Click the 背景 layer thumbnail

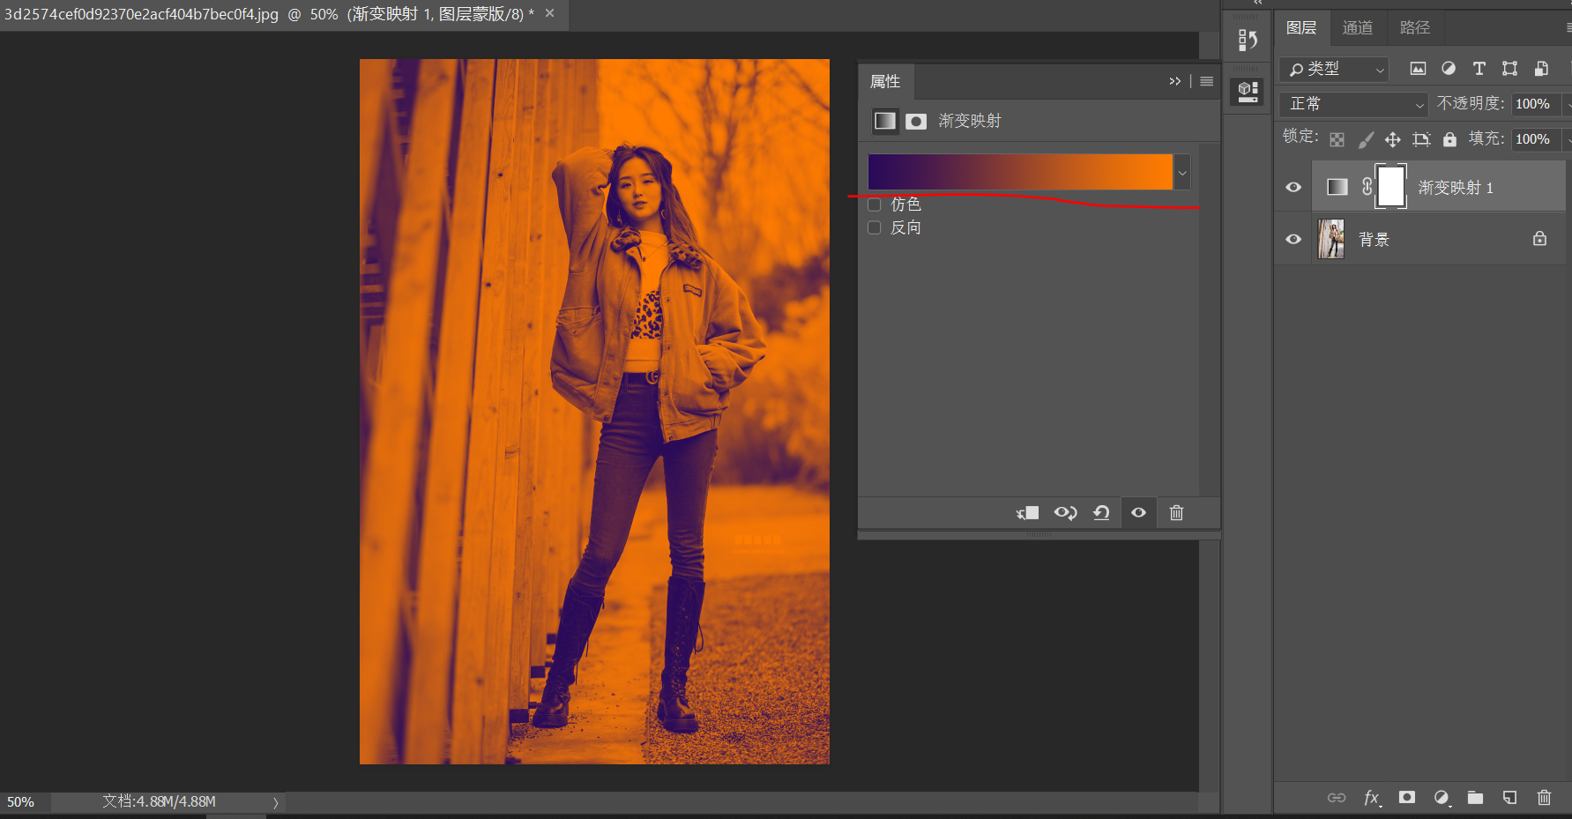pyautogui.click(x=1330, y=239)
